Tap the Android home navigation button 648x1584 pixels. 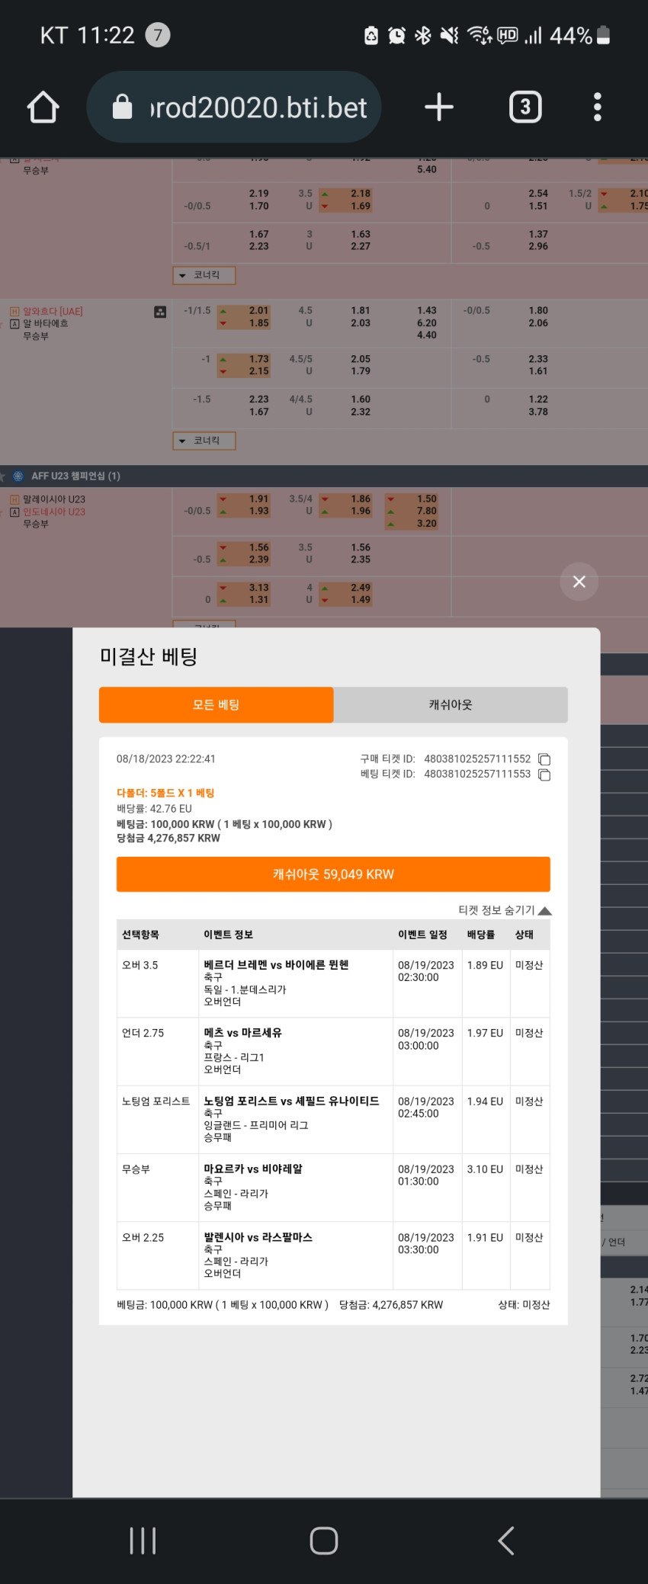point(324,1541)
